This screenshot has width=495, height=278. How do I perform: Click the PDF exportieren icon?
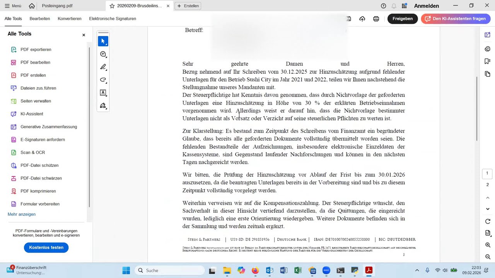14,49
